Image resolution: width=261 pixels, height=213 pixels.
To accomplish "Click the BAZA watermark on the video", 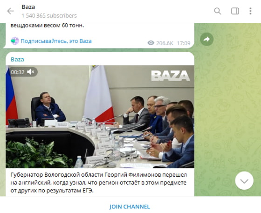I will pyautogui.click(x=171, y=76).
